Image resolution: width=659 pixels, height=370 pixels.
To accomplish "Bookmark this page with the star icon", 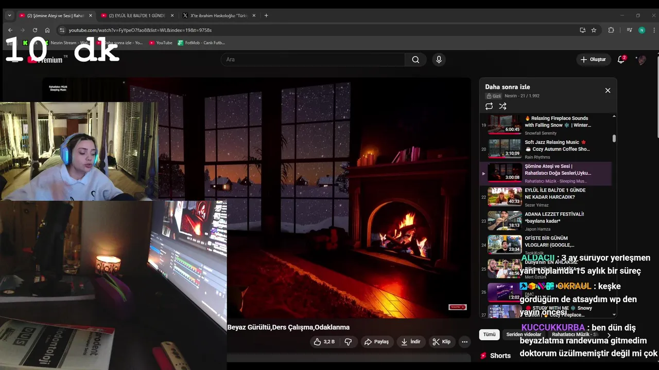I will [594, 30].
